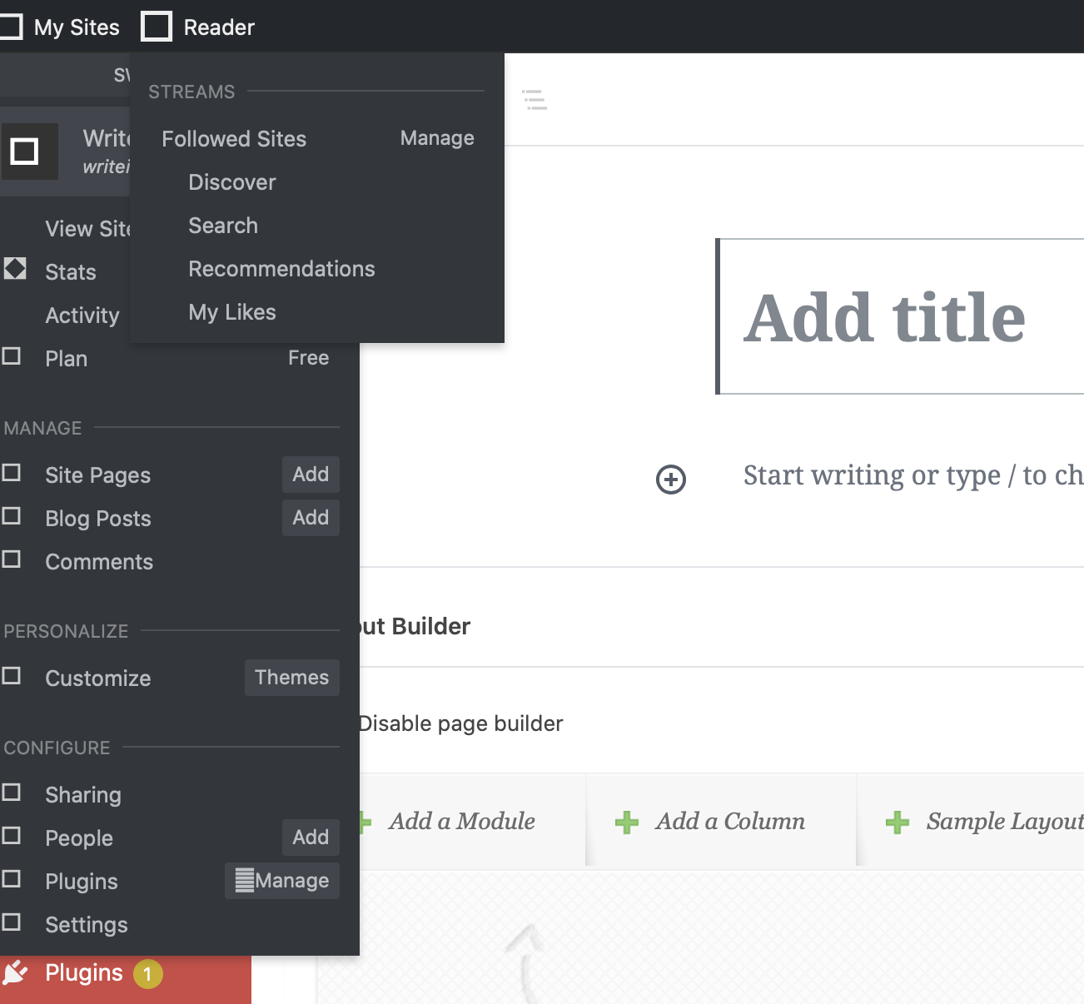Open Themes button beside Customize
This screenshot has width=1084, height=1004.
pyautogui.click(x=291, y=678)
